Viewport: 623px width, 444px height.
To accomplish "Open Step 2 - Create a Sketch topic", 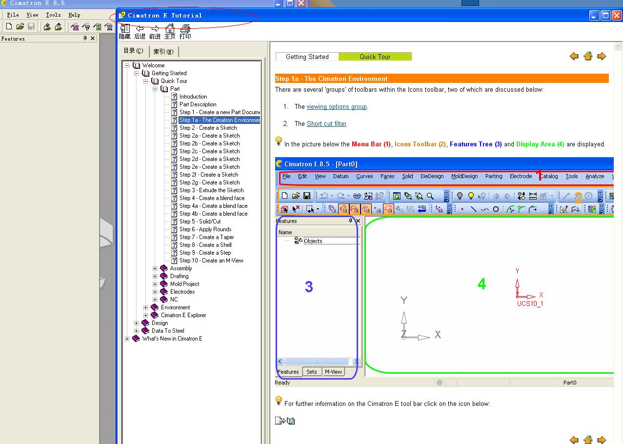I will click(208, 128).
